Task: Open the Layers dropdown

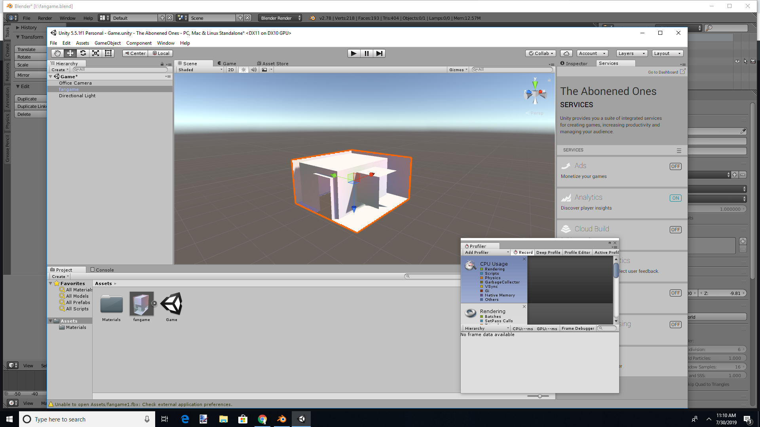Action: pos(632,53)
